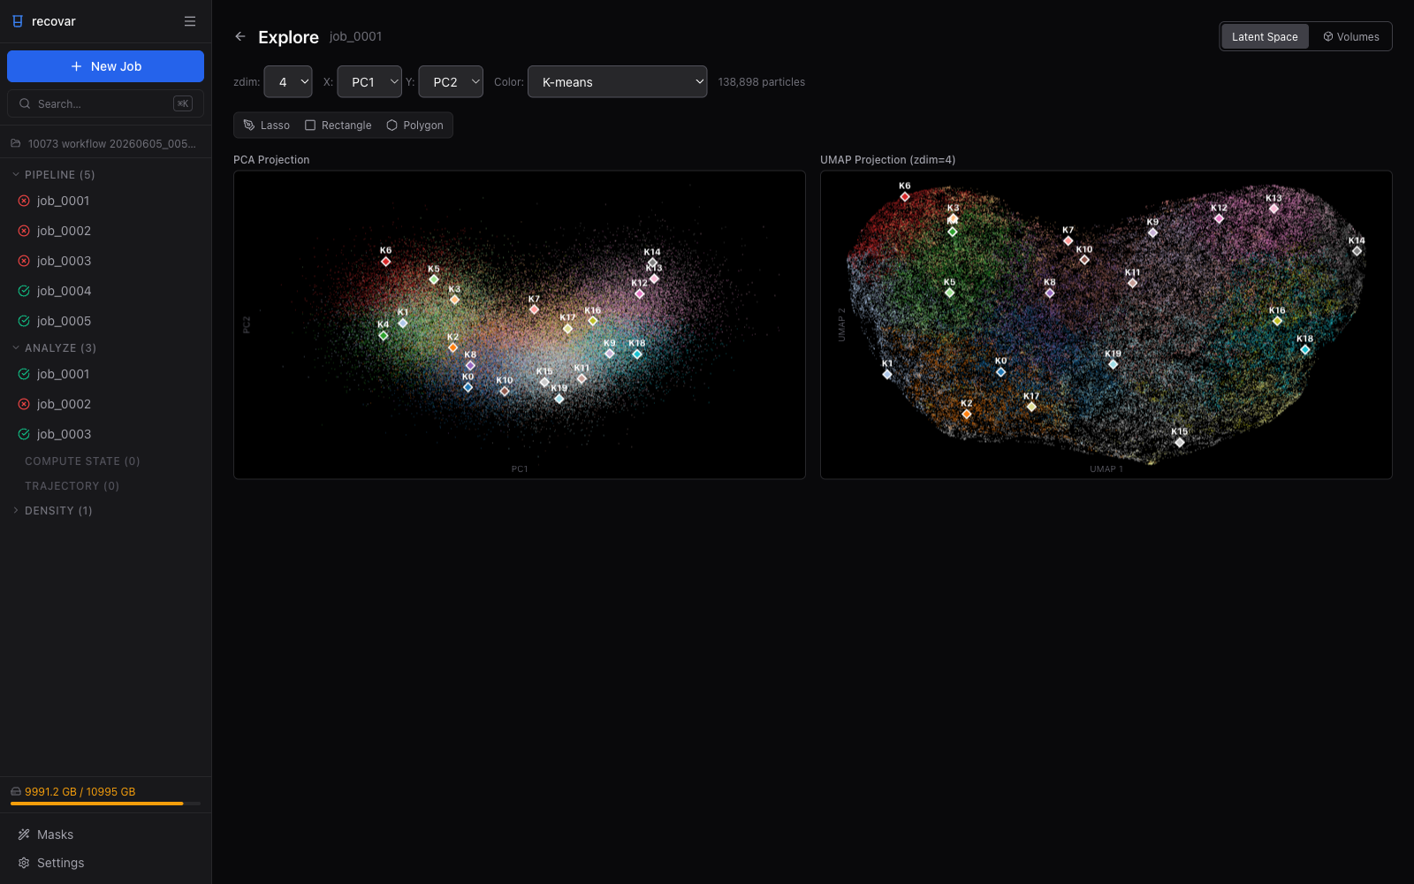Click the 9991.2 GB storage text
Screen dimensions: 1414x884
tap(80, 792)
